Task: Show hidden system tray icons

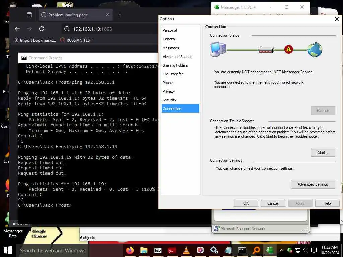Action: click(x=281, y=250)
